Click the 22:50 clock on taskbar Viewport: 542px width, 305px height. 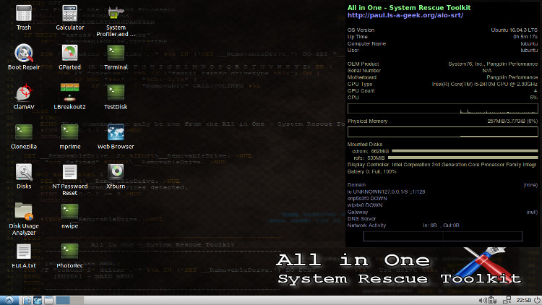tap(524, 300)
